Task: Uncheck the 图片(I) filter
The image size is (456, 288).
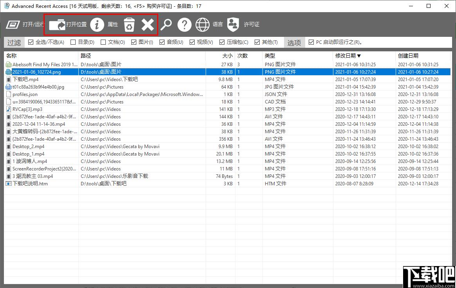Action: coord(134,42)
